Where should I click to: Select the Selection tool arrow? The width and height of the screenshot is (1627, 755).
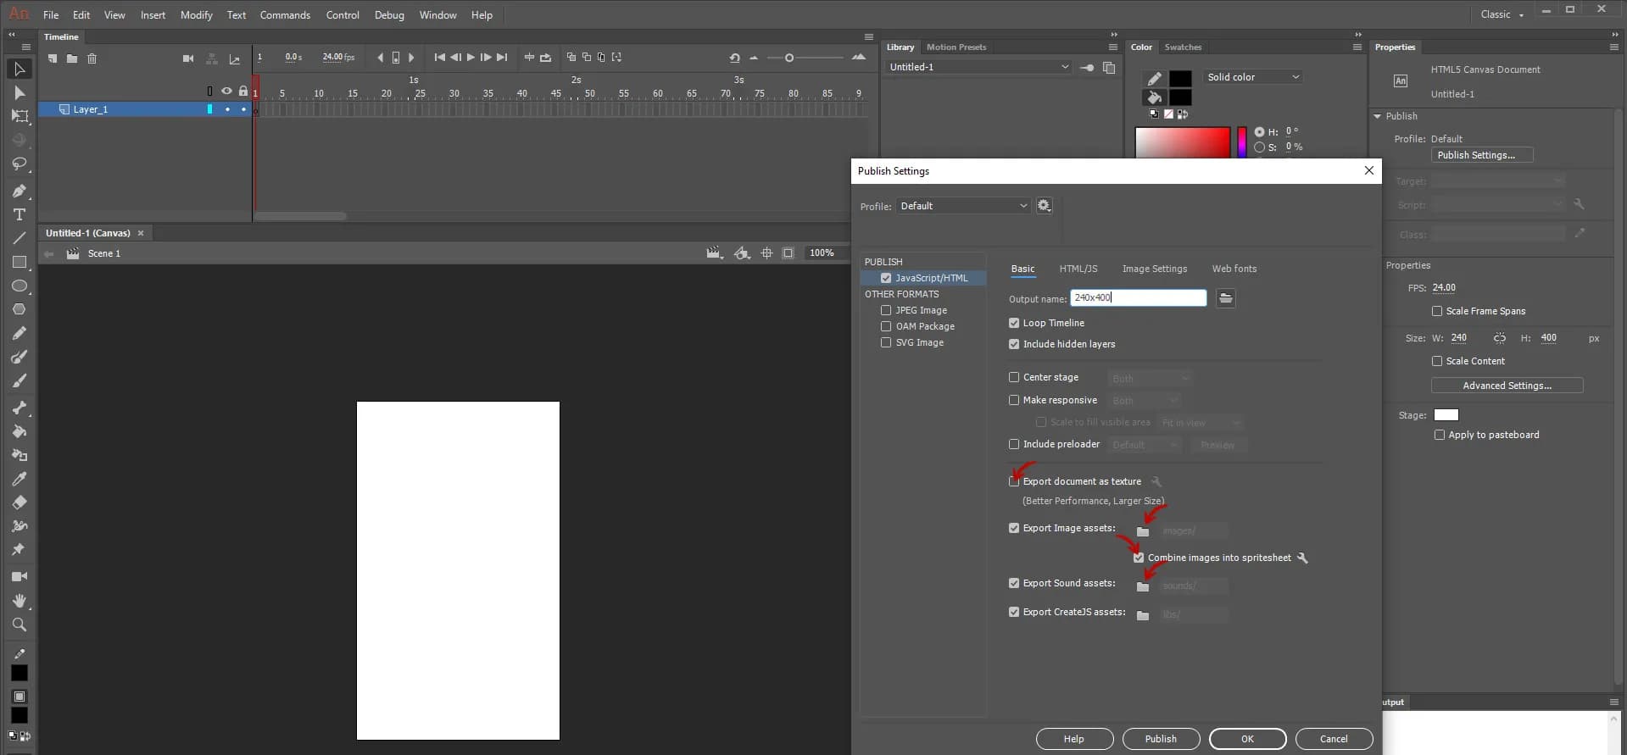[x=20, y=69]
